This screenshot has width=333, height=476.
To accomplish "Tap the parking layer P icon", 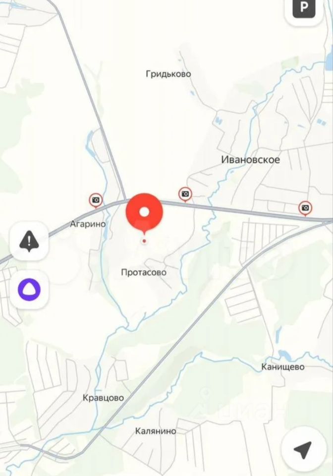I will click(x=304, y=7).
